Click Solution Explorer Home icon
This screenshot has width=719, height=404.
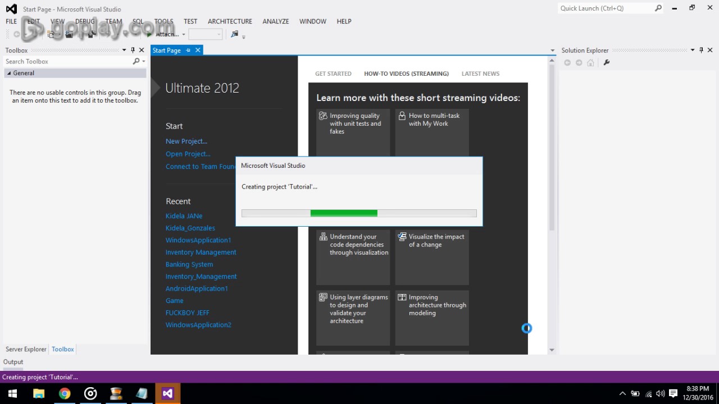590,62
